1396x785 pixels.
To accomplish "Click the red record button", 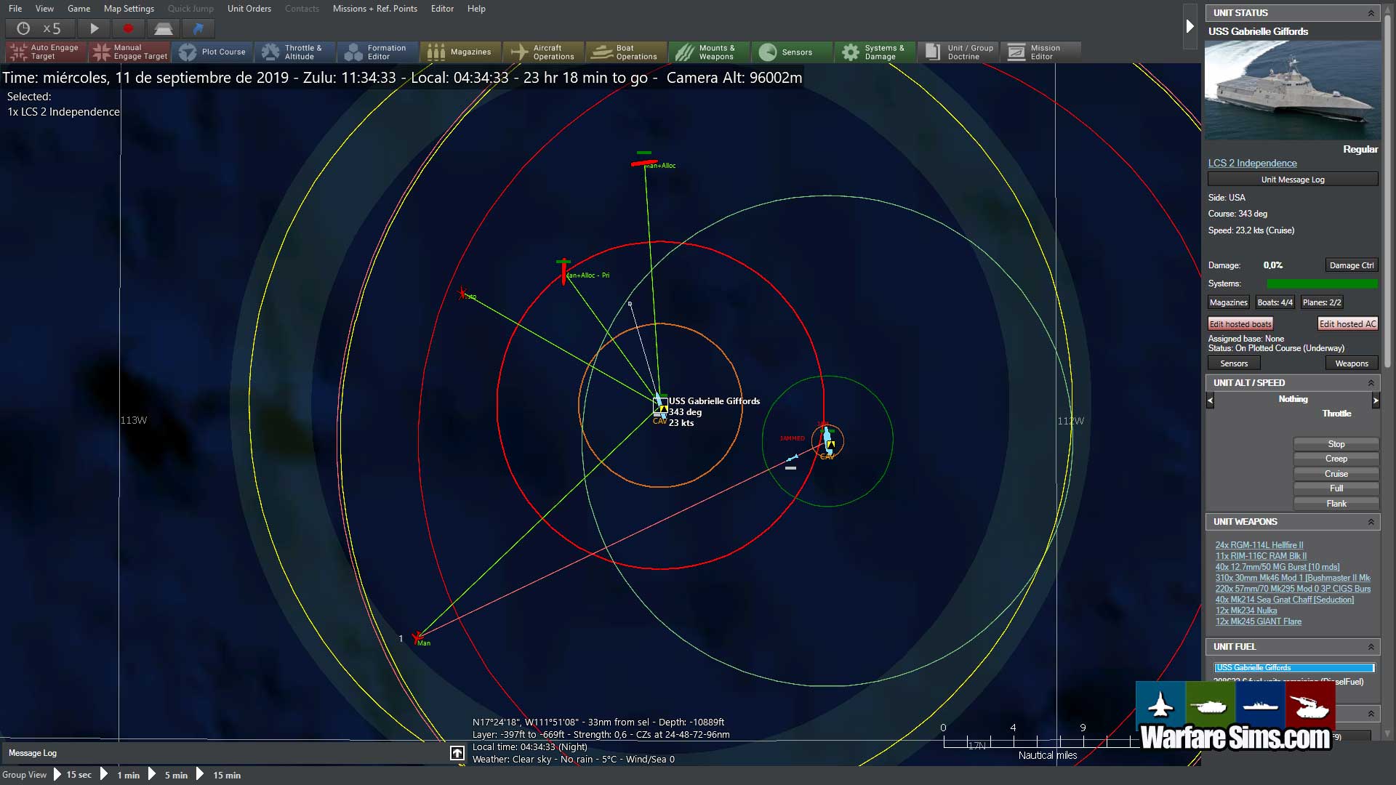I will [x=129, y=28].
